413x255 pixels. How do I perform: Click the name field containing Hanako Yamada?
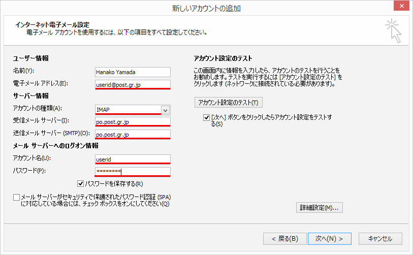tap(133, 72)
